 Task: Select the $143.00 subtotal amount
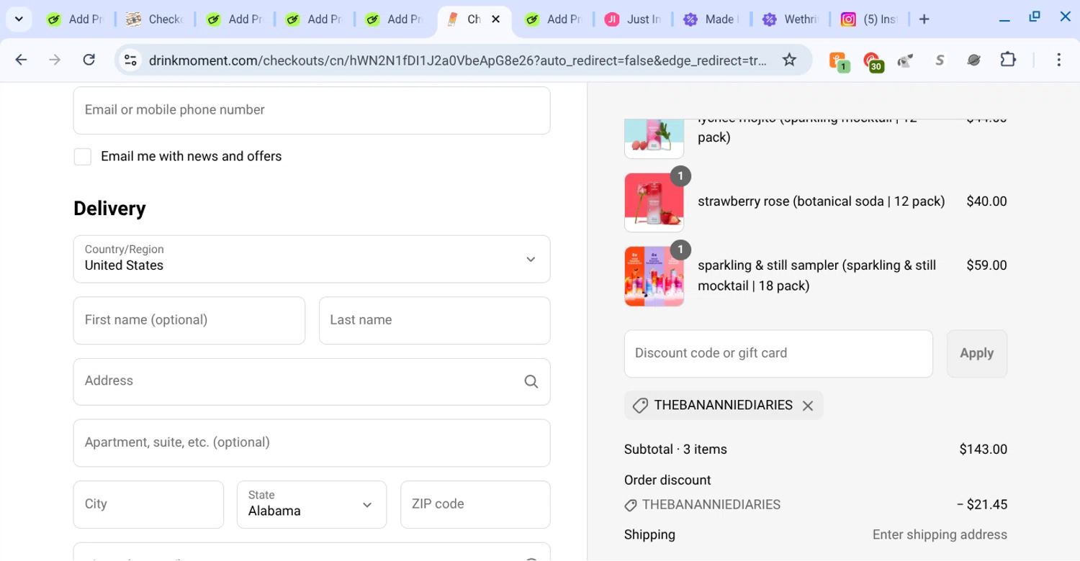(984, 450)
